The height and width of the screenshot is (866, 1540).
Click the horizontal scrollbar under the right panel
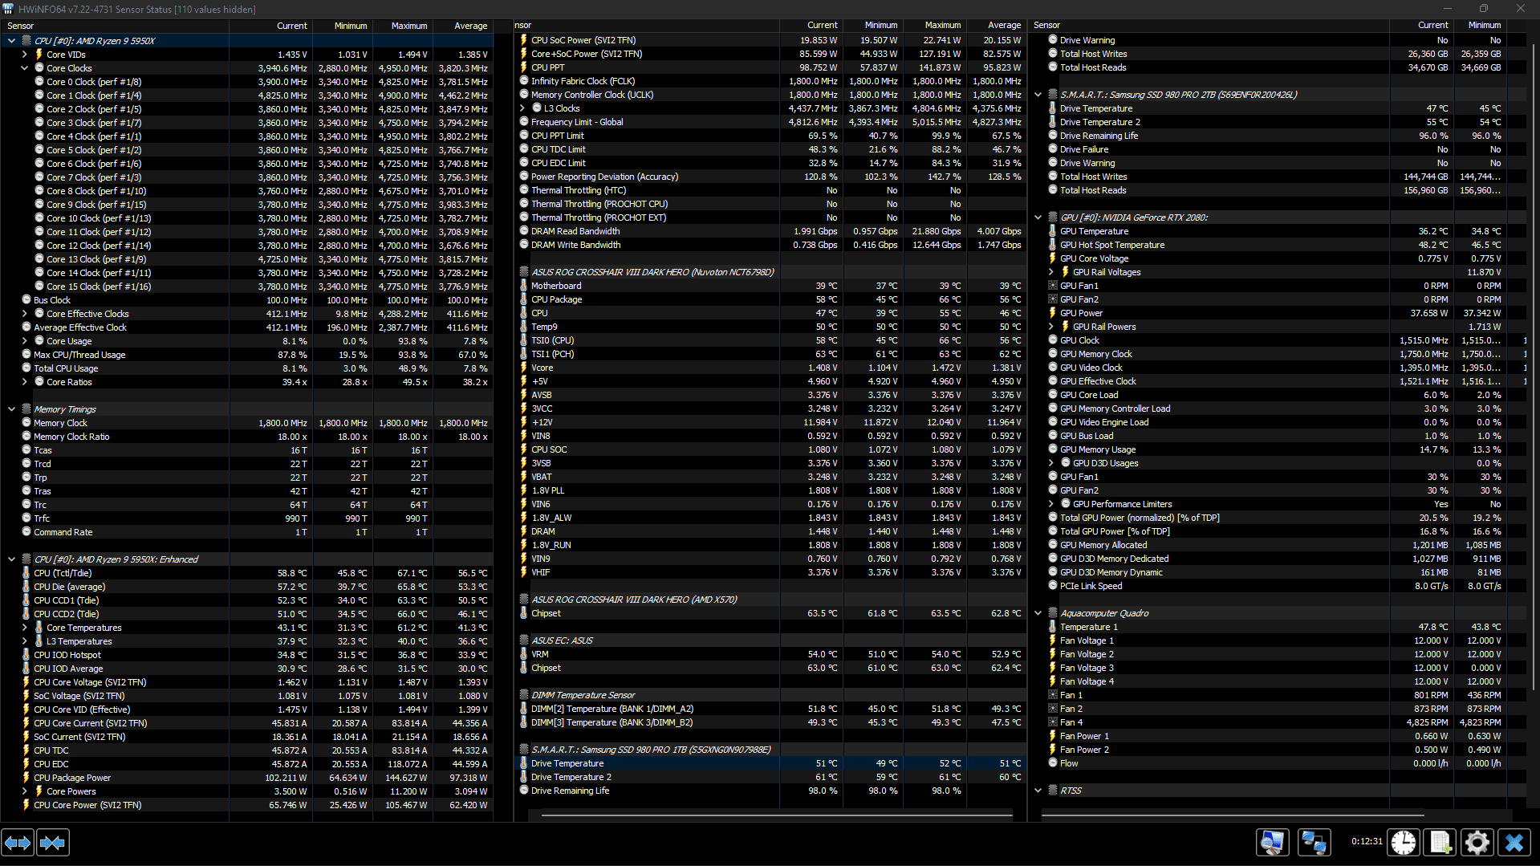pos(1233,815)
